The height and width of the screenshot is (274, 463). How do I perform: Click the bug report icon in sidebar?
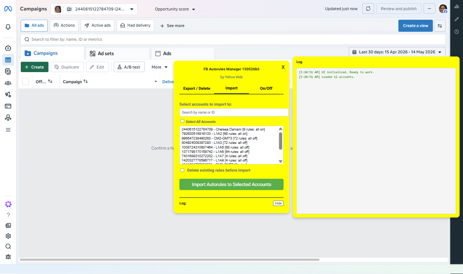click(8, 257)
